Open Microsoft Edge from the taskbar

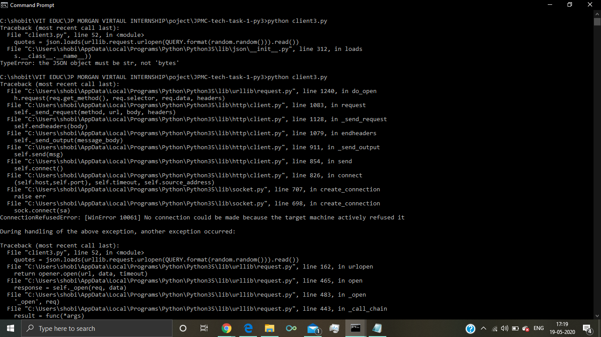(248, 328)
